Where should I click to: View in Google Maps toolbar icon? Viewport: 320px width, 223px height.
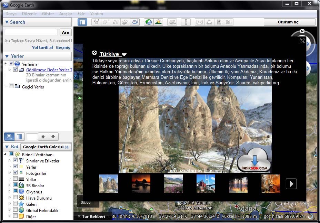pyautogui.click(x=229, y=22)
